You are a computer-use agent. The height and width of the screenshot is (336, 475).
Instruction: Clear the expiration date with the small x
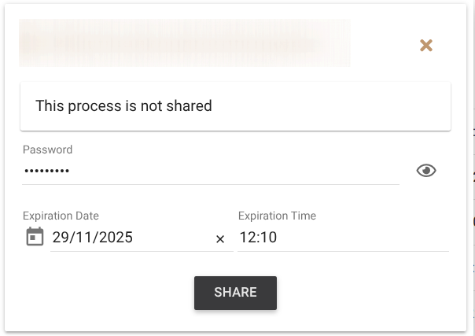pos(220,238)
